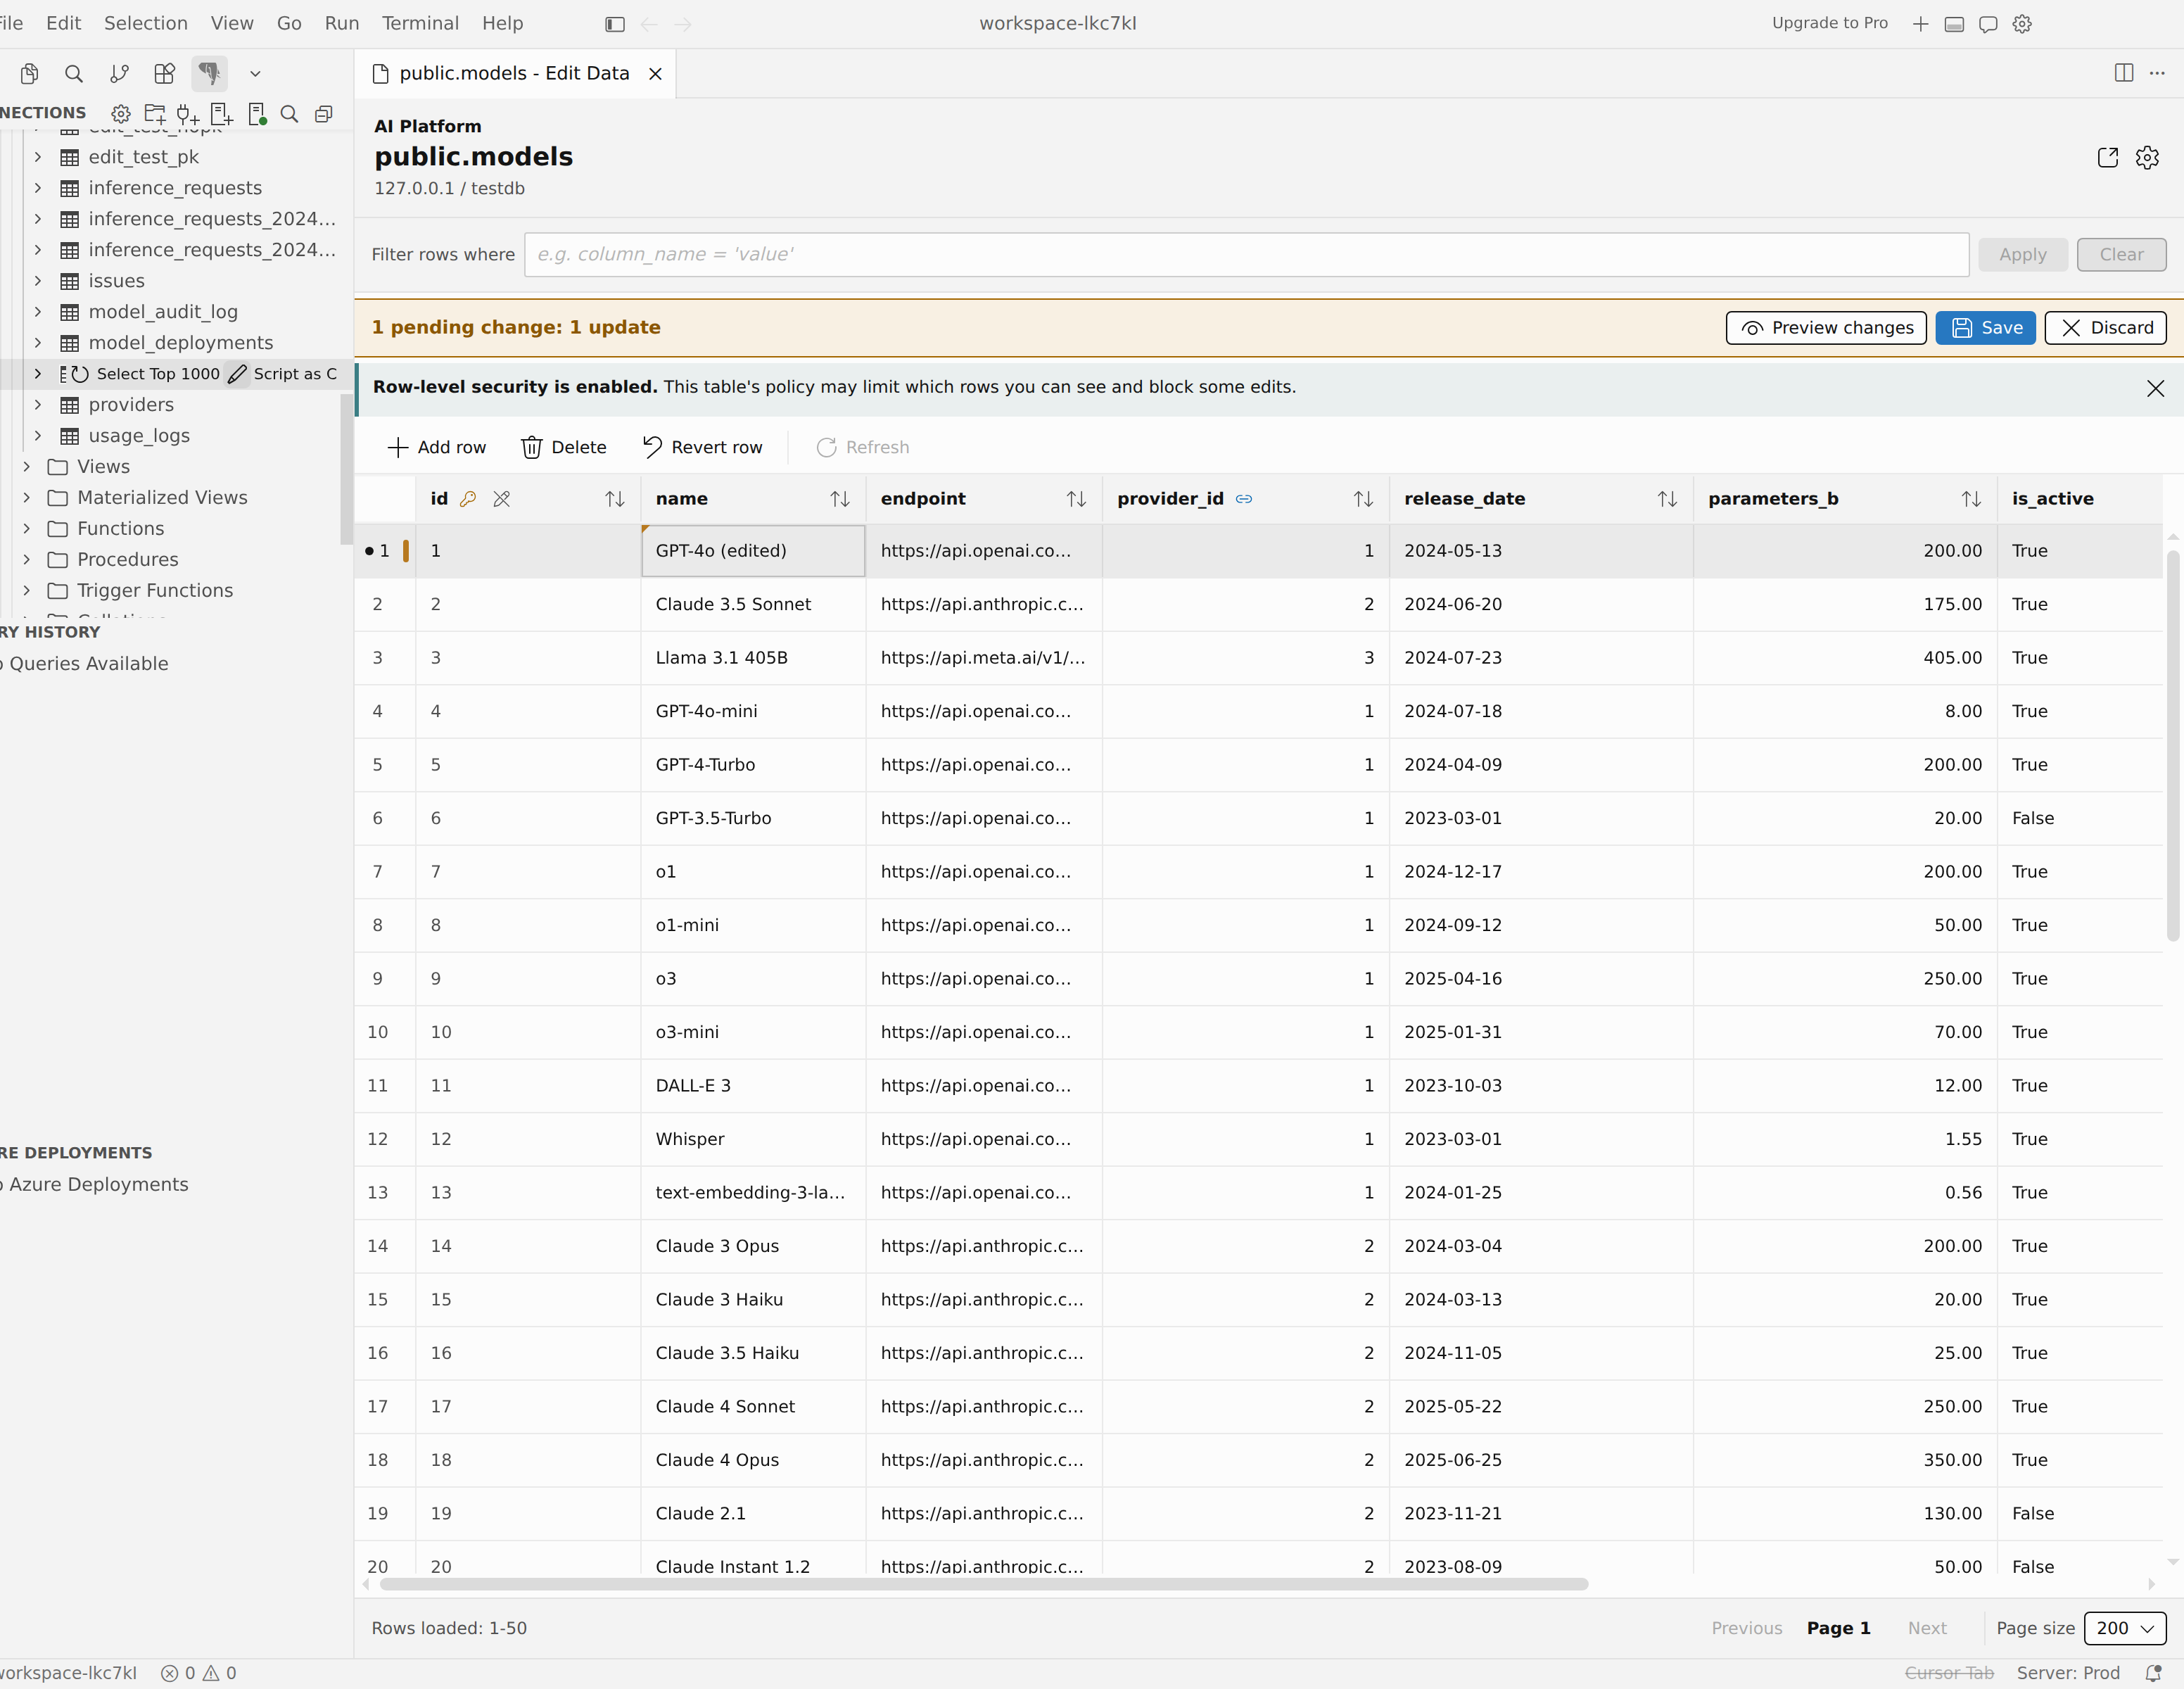Expand the Functions folder
2184x1689 pixels.
27,529
